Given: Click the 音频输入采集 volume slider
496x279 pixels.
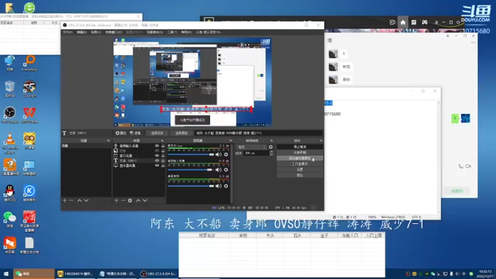Looking at the screenshot, I should click(191, 170).
